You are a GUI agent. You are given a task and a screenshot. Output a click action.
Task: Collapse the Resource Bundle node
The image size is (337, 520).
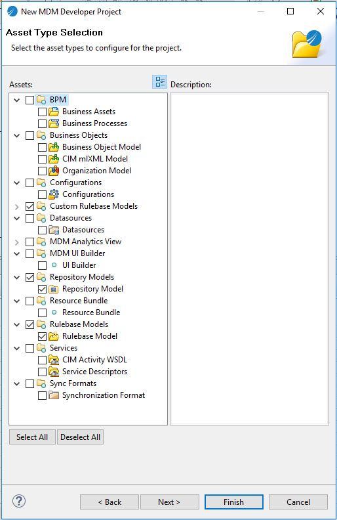(17, 301)
